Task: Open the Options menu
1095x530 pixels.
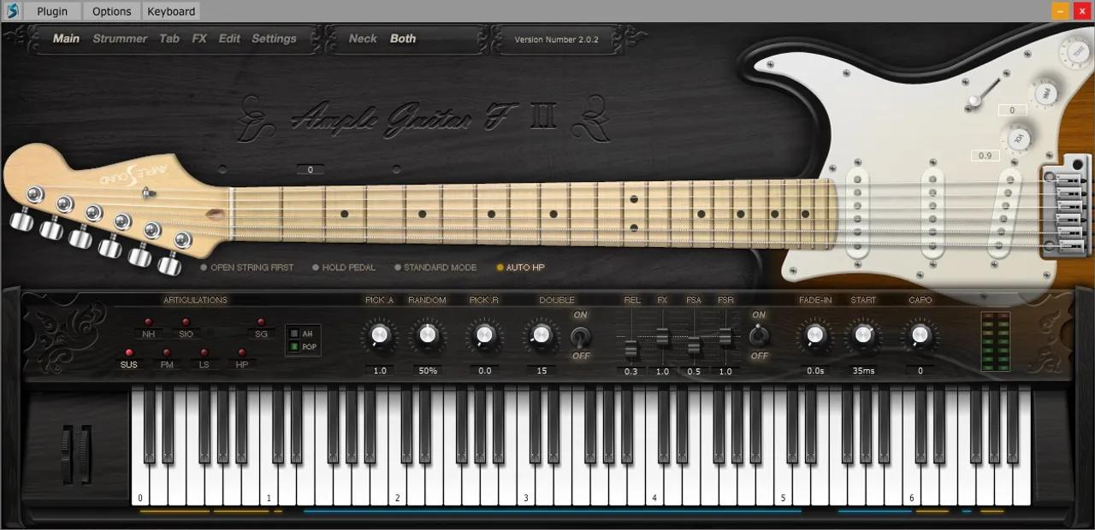Action: 112,11
